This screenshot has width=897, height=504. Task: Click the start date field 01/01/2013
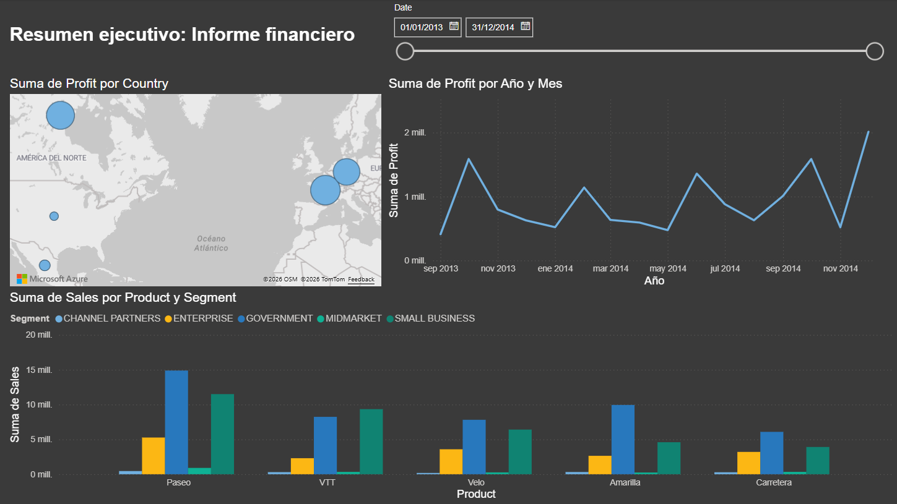422,27
